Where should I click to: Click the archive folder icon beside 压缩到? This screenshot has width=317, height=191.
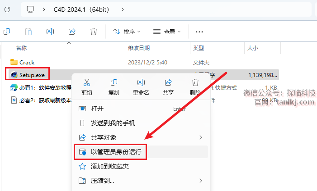[x=82, y=181]
